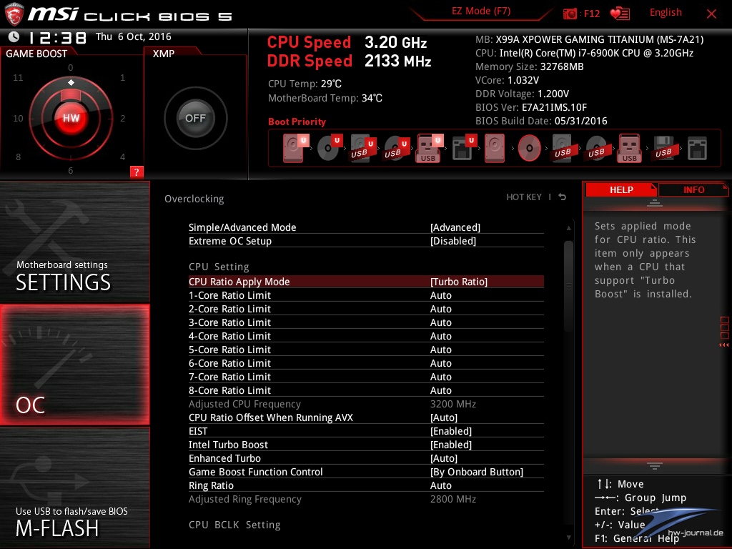Screen dimensions: 732x549
Task: Switch to the INFO tab
Action: click(x=693, y=189)
